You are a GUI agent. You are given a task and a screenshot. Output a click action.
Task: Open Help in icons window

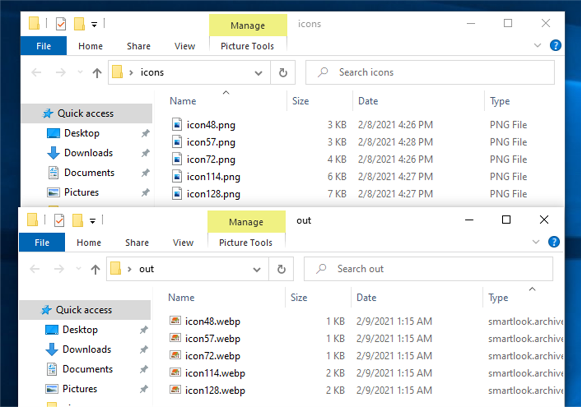(x=556, y=46)
